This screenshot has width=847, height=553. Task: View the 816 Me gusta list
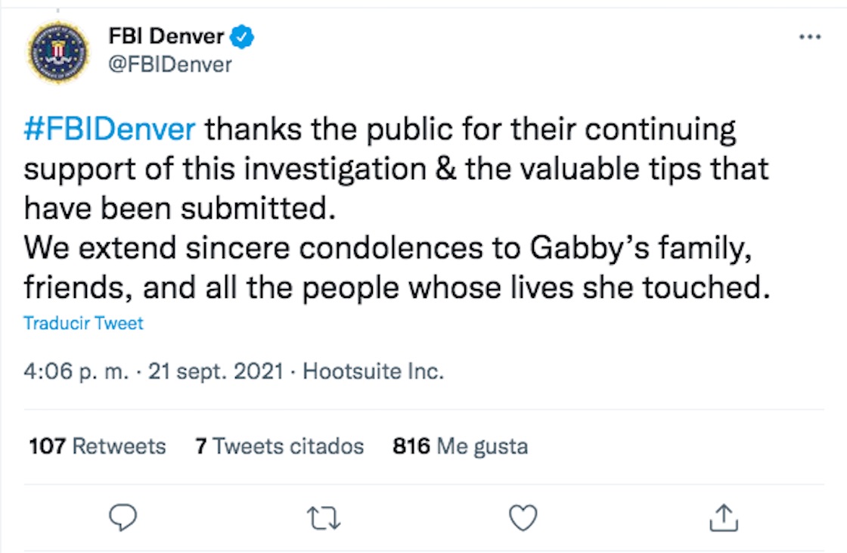(x=460, y=446)
